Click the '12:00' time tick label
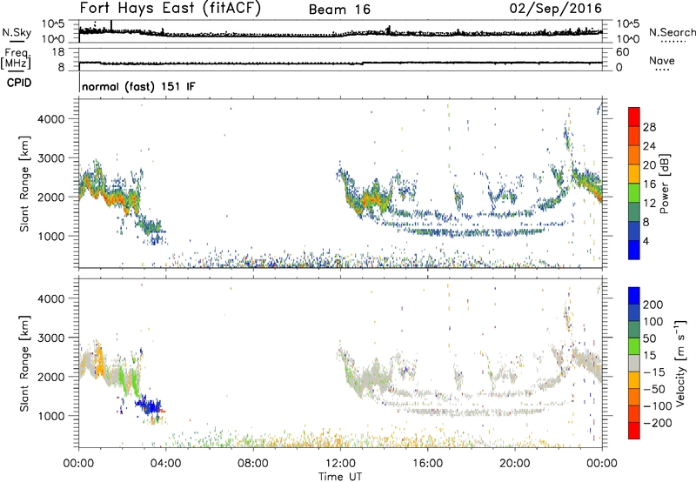 tap(340, 464)
